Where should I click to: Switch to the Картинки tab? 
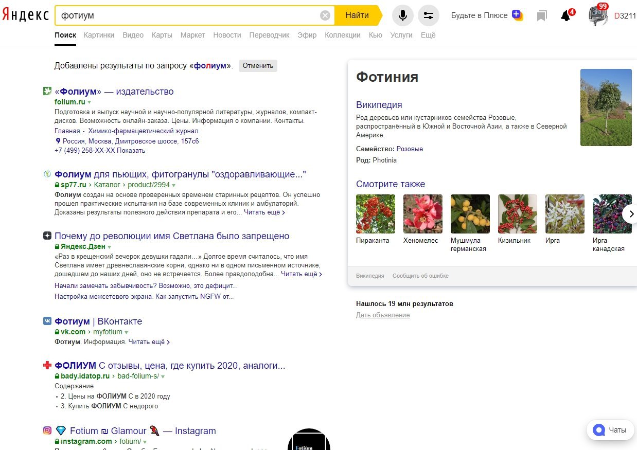(99, 35)
